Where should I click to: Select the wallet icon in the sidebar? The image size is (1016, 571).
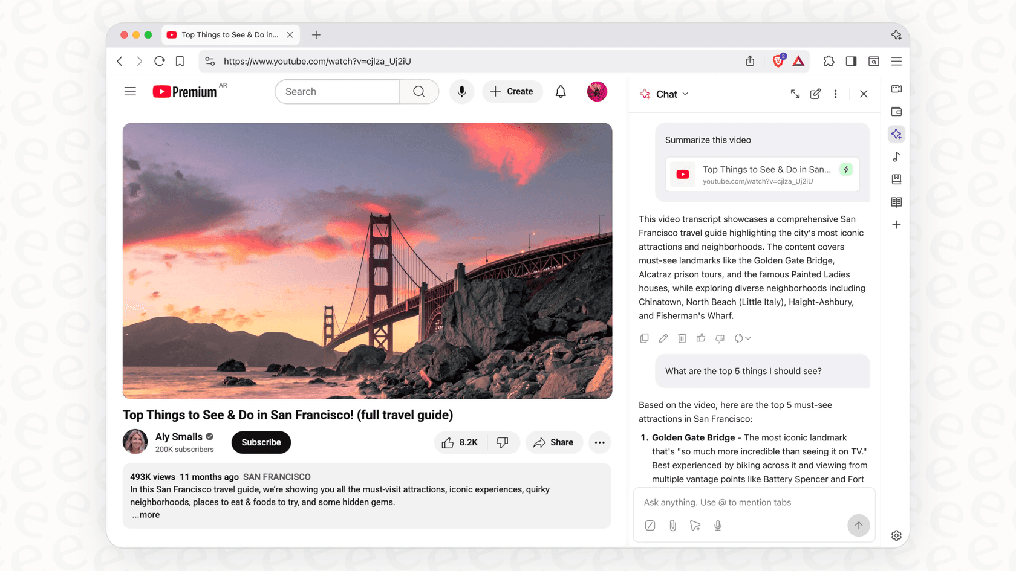[x=896, y=111]
